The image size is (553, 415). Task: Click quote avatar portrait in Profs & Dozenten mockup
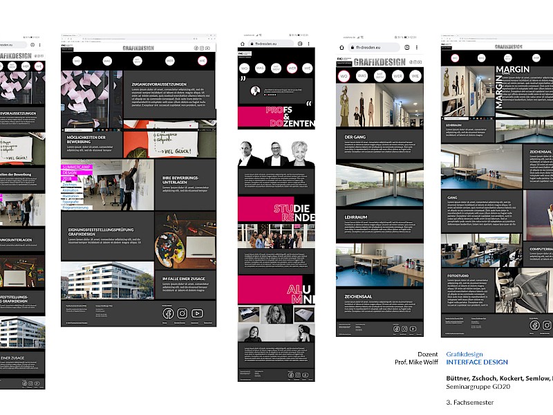(255, 91)
